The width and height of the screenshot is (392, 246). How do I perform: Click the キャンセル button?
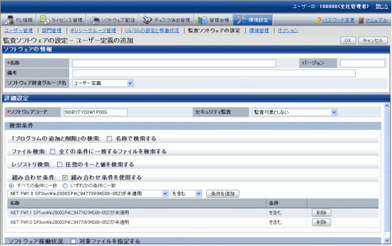click(x=373, y=40)
